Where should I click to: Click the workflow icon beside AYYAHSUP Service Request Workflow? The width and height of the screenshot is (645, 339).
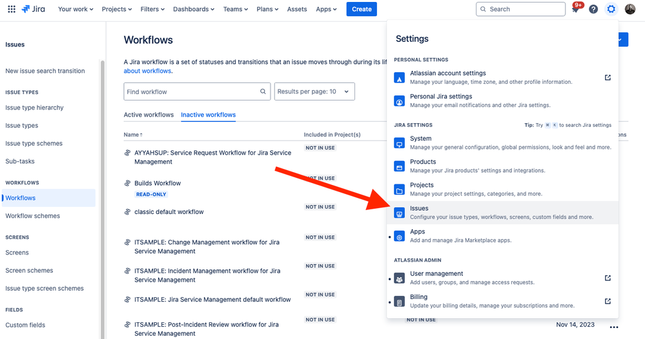(128, 153)
